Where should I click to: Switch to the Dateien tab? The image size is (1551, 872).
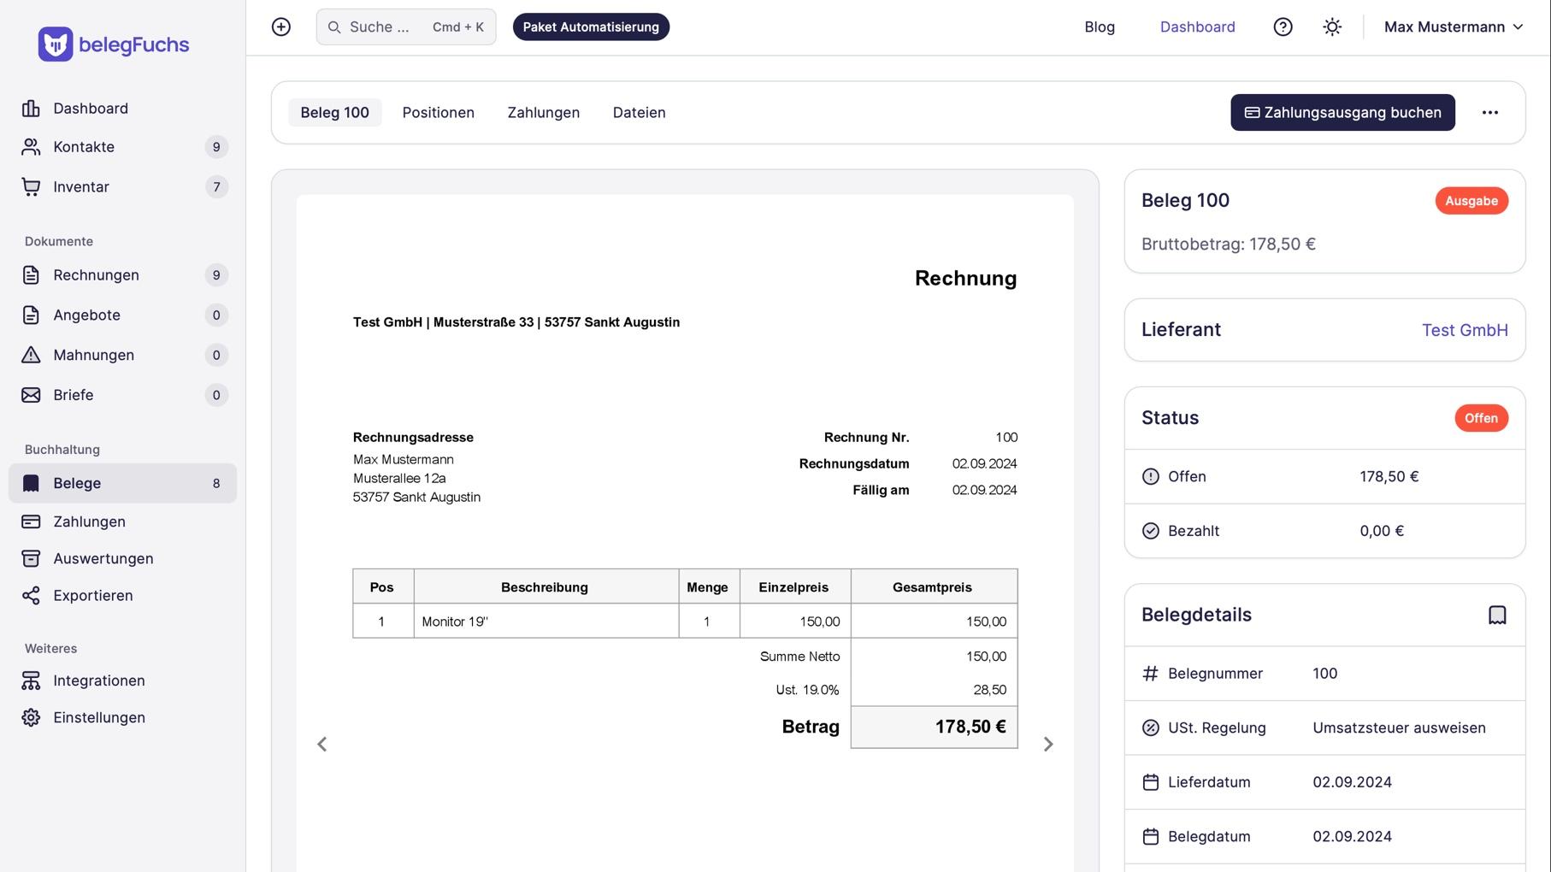point(639,112)
